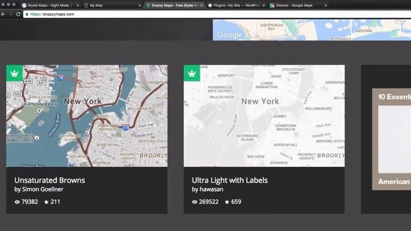
Task: Close the Plugins - My Site tab
Action: point(263,6)
